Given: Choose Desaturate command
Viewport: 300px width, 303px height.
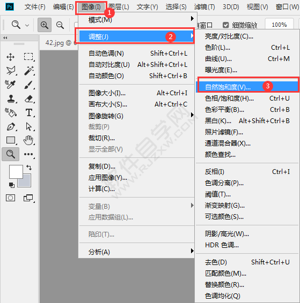Looking at the screenshot, I should click(x=247, y=262).
